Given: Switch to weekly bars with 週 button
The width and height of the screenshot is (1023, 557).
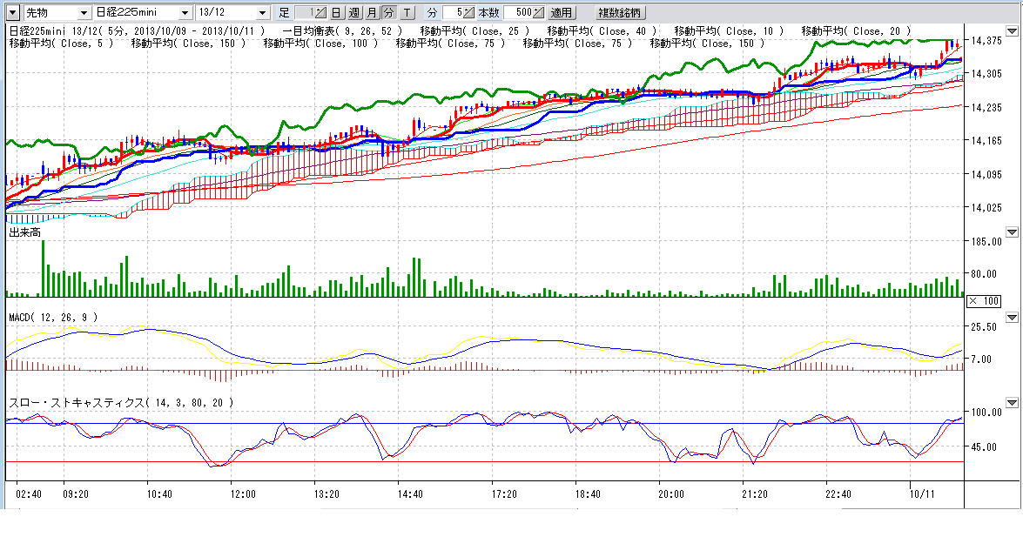Looking at the screenshot, I should tap(353, 13).
